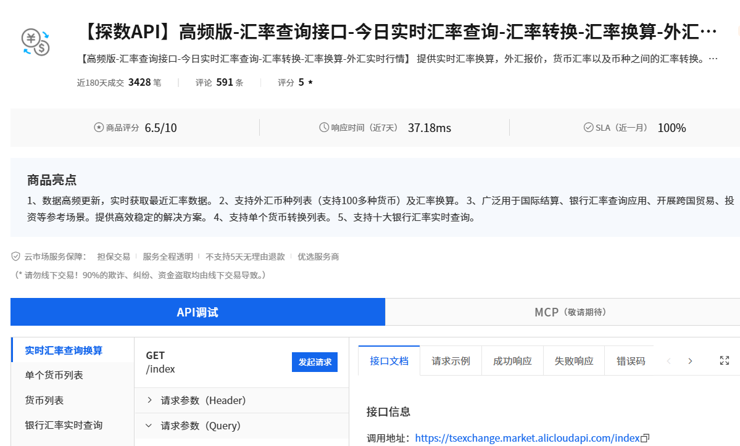Image resolution: width=740 pixels, height=446 pixels.
Task: Click the comment count 591 条
Action: point(228,81)
